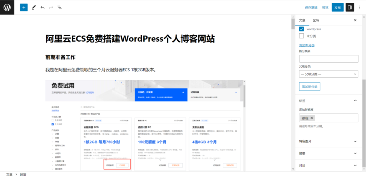The image size is (366, 177).
Task: Click the paragraph about 云服务器ECS 1核2GB版本
Action: [x=100, y=70]
